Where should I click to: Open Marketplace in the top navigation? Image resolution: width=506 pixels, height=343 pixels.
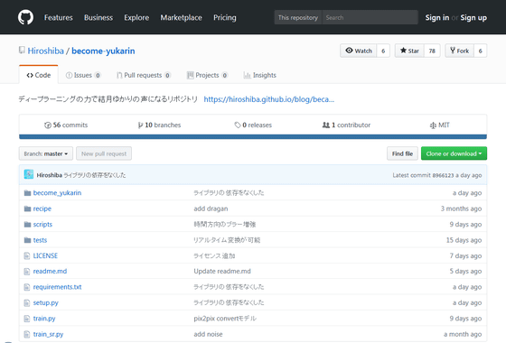pos(181,17)
